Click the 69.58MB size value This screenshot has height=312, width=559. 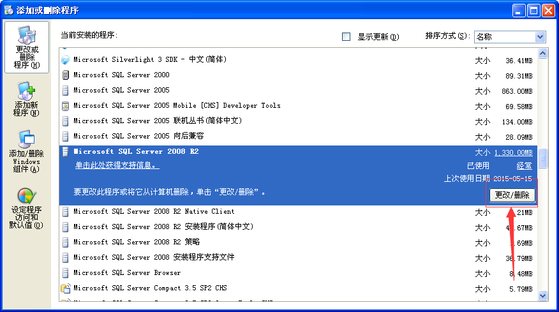(519, 107)
